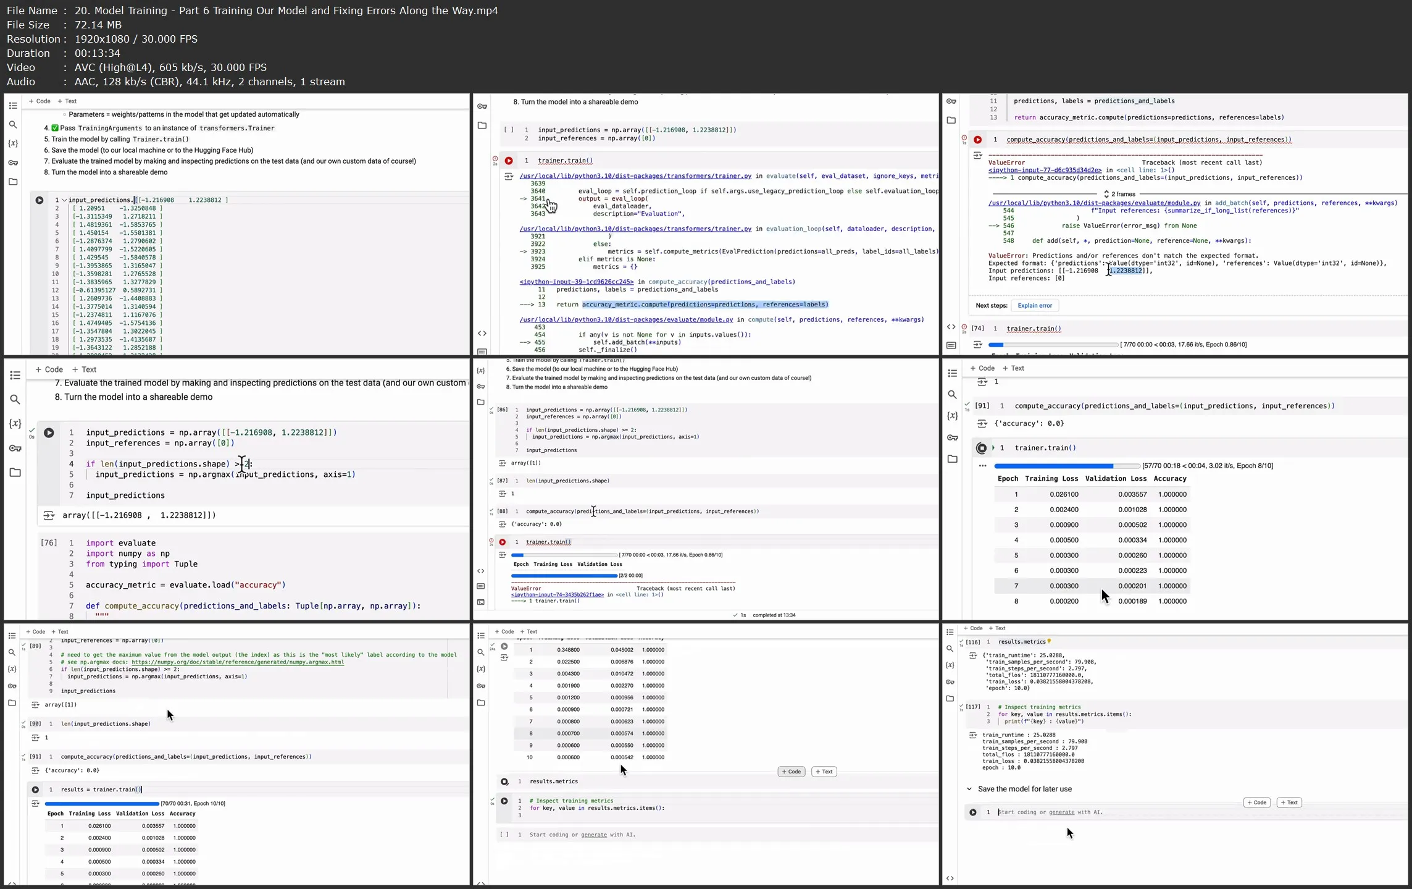Viewport: 1412px width, 889px height.
Task: Stop the running trainer.train() cell at 57/70
Action: 981,448
